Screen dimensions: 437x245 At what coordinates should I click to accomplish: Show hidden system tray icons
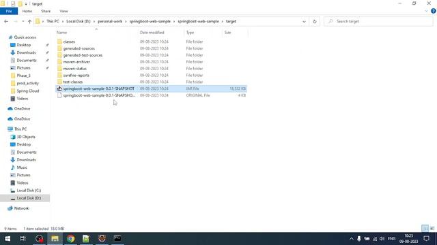coord(352,239)
